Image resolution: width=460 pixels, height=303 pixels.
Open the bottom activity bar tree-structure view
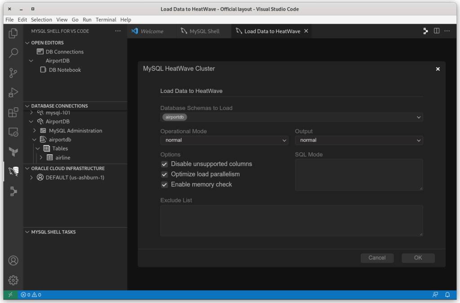click(13, 191)
